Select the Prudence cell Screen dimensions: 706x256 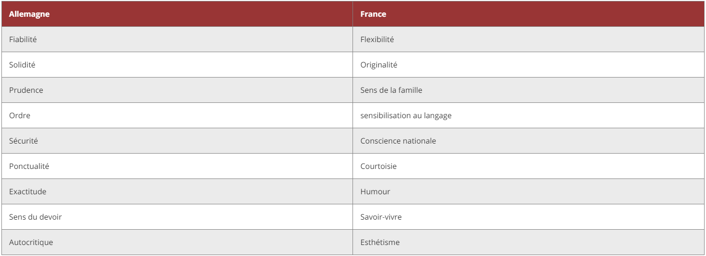pyautogui.click(x=177, y=90)
